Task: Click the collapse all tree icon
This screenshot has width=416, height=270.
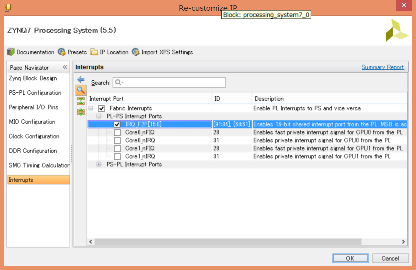Action: (x=81, y=101)
